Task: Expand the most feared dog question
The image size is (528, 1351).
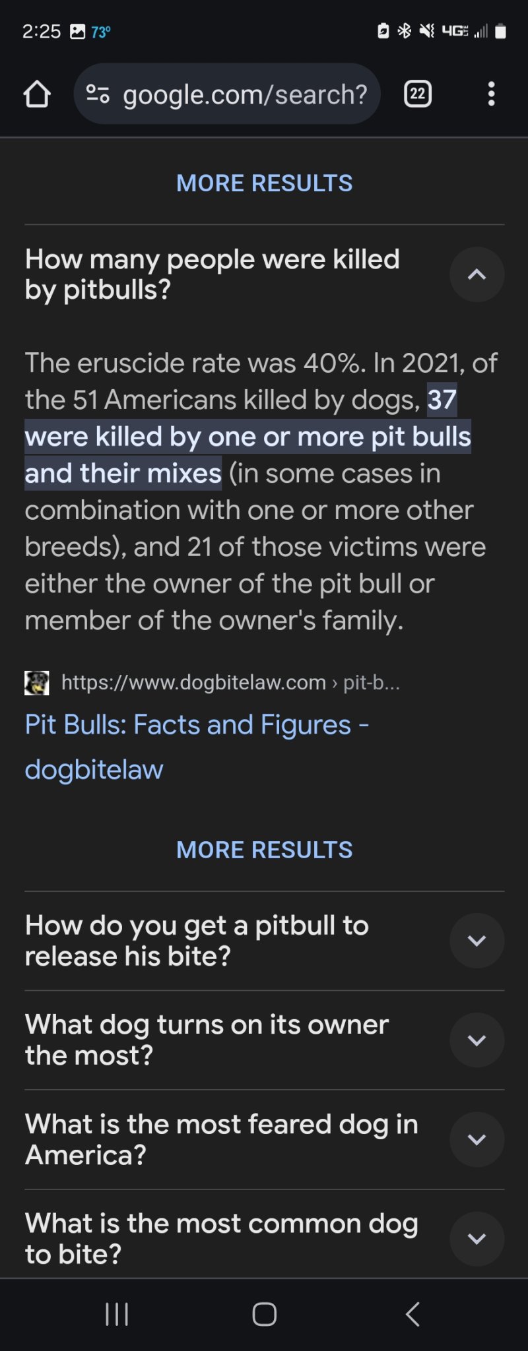Action: pyautogui.click(x=477, y=1139)
